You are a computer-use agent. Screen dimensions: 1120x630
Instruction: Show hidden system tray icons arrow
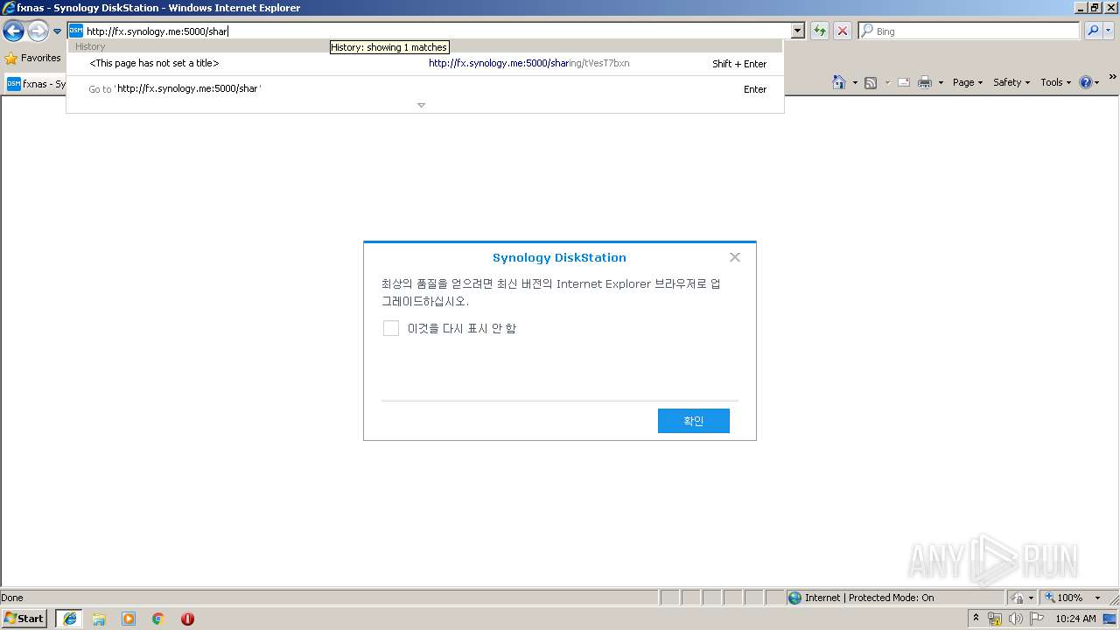point(976,619)
